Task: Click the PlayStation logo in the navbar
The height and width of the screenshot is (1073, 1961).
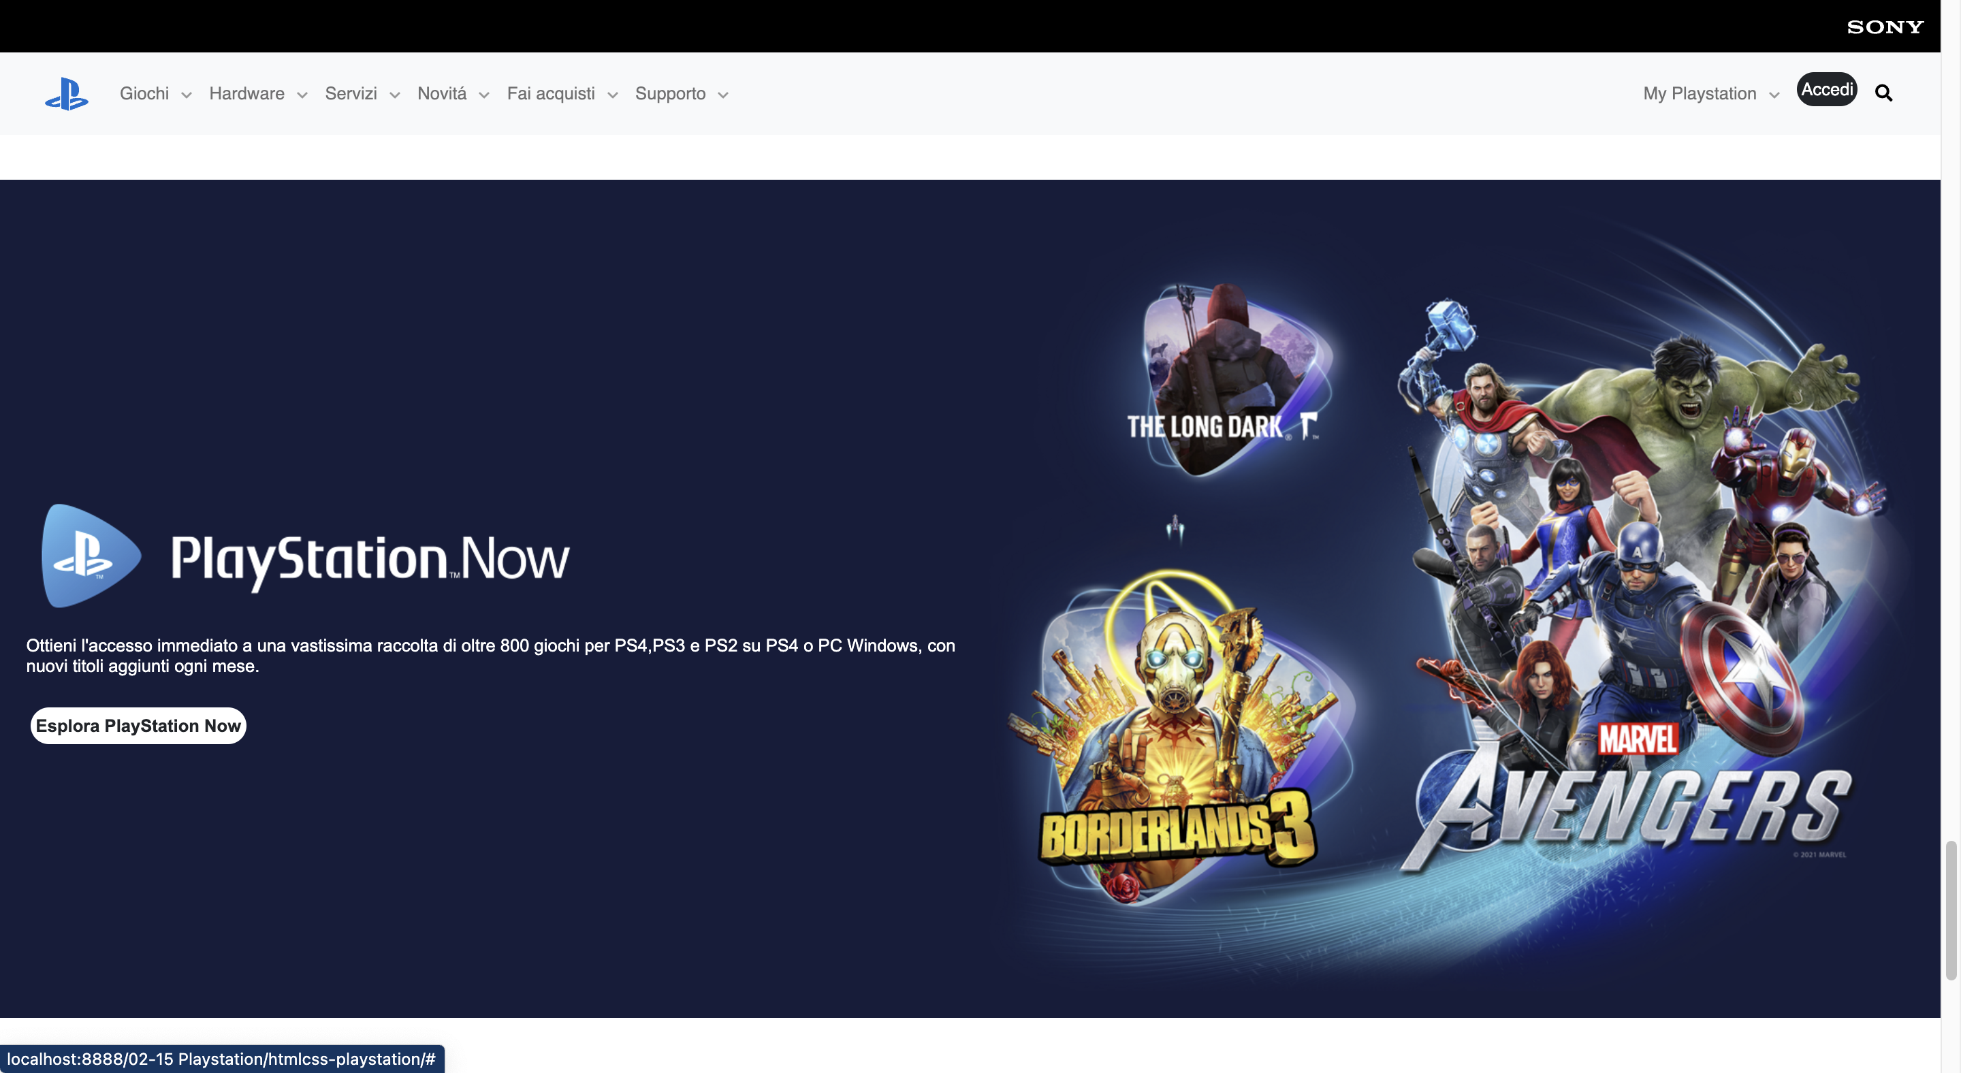Action: (x=66, y=93)
